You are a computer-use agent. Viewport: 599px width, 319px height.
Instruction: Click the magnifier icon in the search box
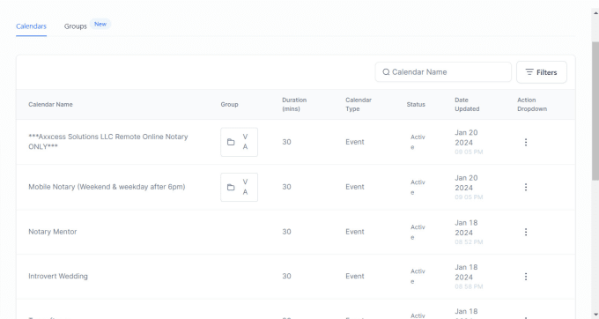[x=386, y=72]
